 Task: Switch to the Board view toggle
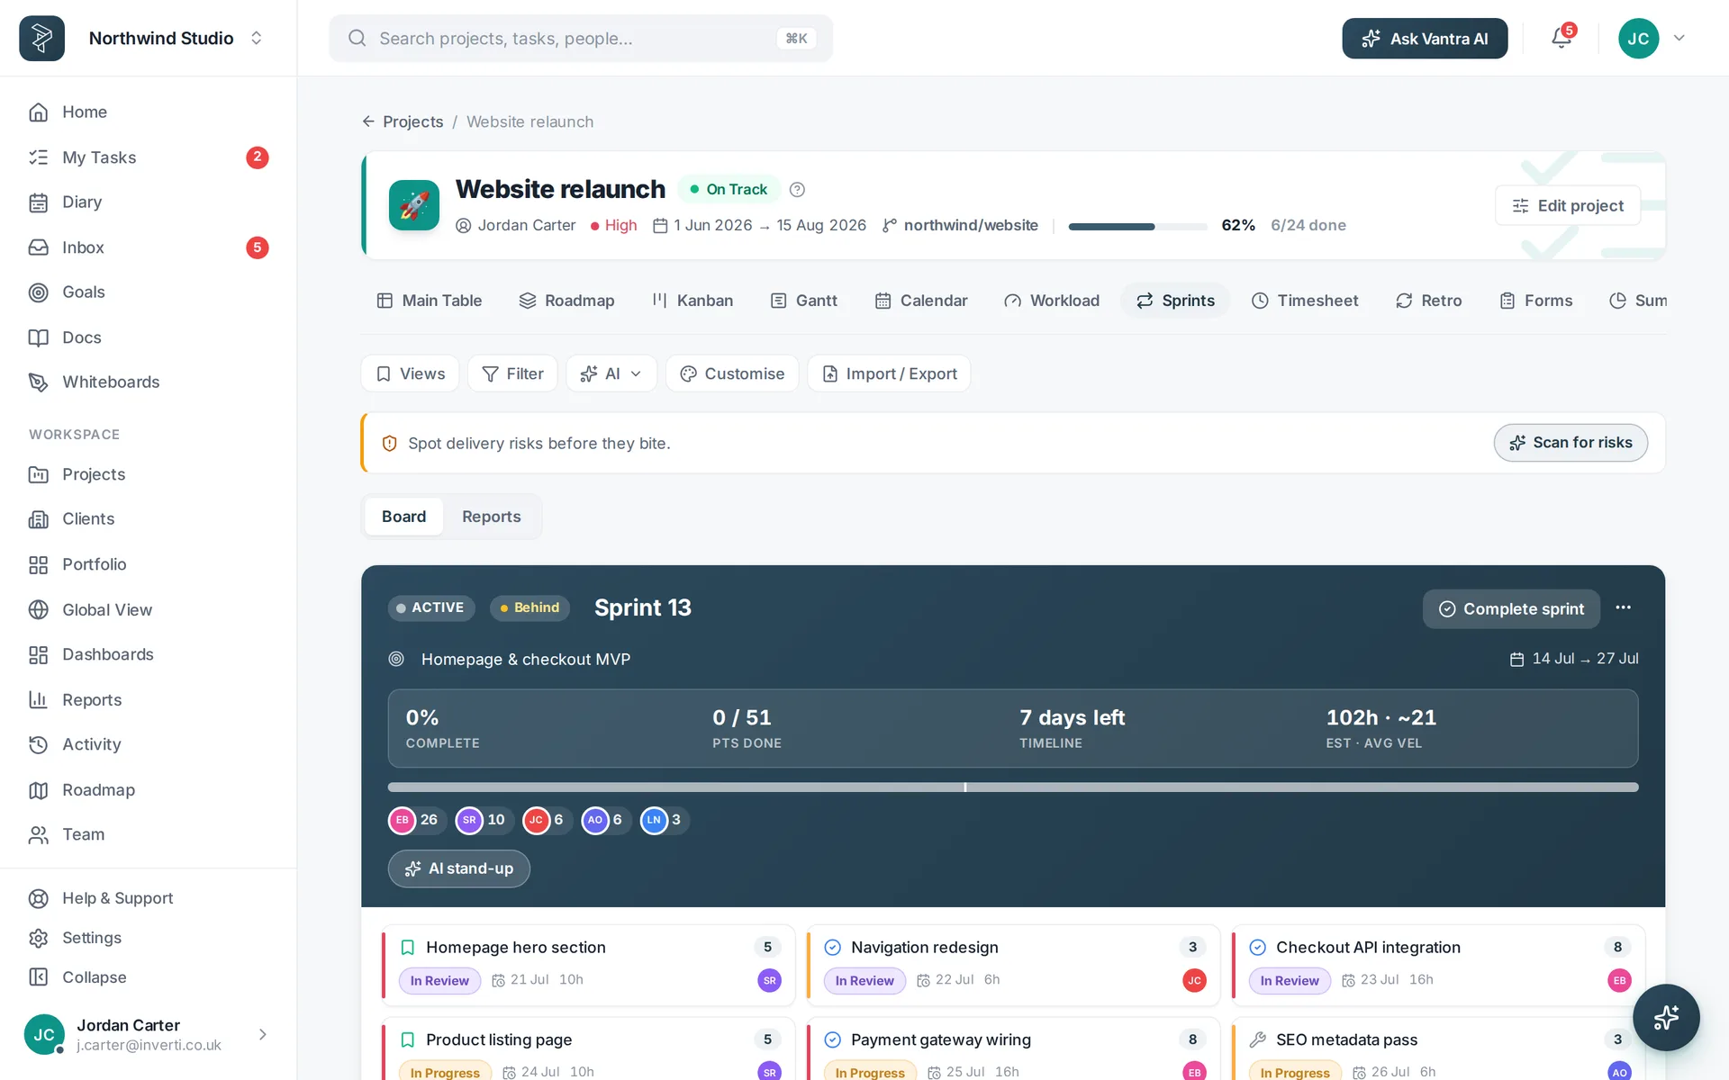pos(403,517)
